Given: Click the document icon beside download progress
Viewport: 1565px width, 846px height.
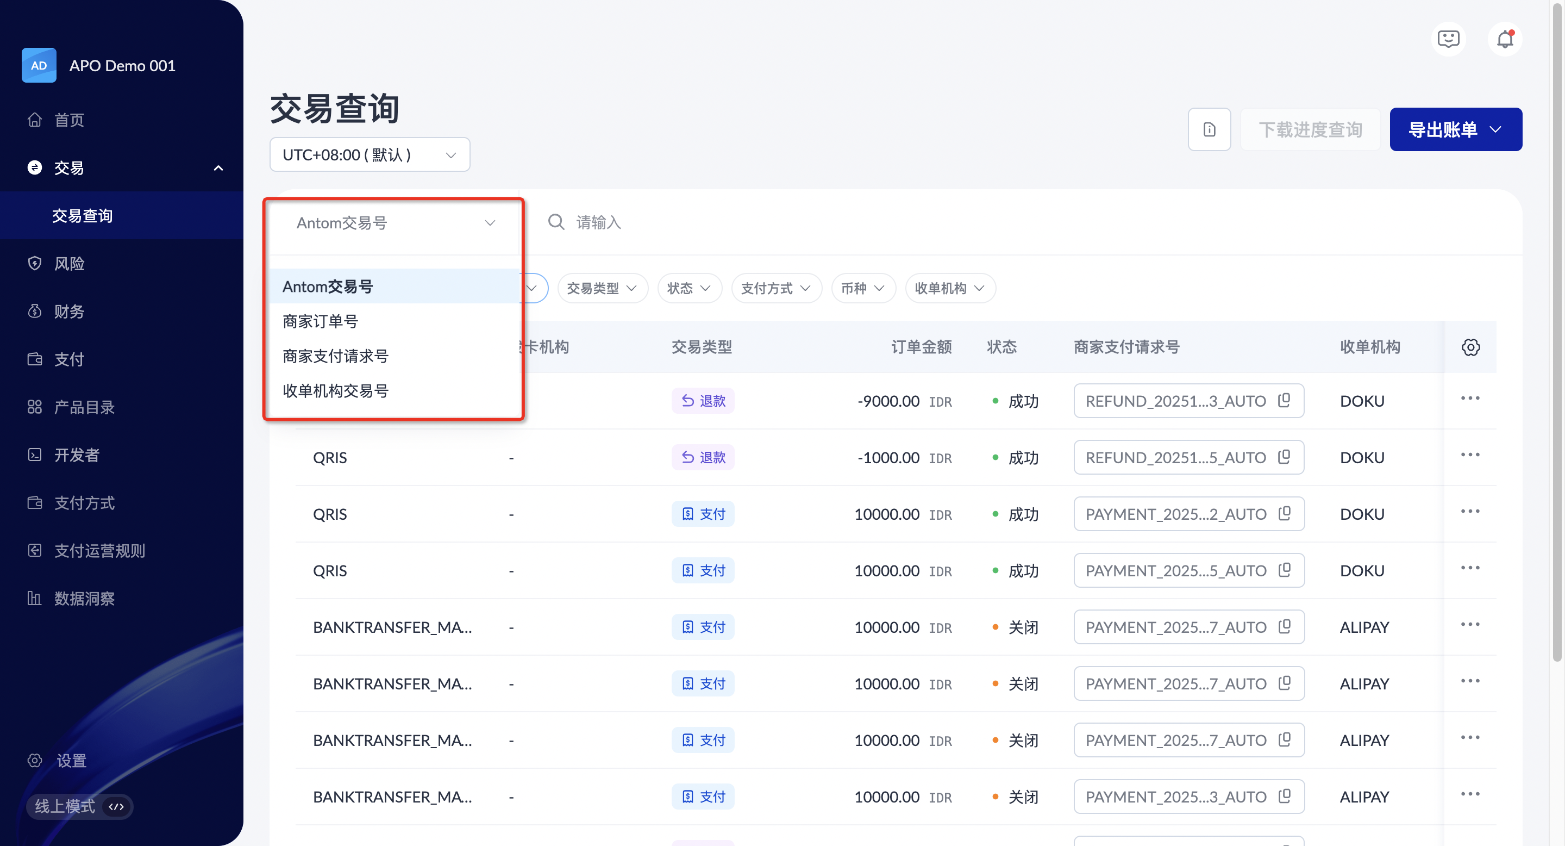Looking at the screenshot, I should [x=1209, y=129].
